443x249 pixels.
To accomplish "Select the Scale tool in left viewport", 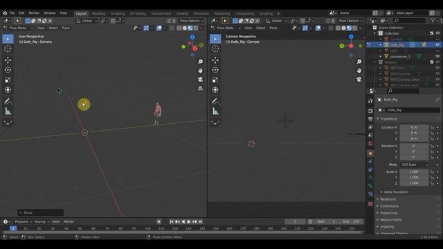I will coord(8,80).
